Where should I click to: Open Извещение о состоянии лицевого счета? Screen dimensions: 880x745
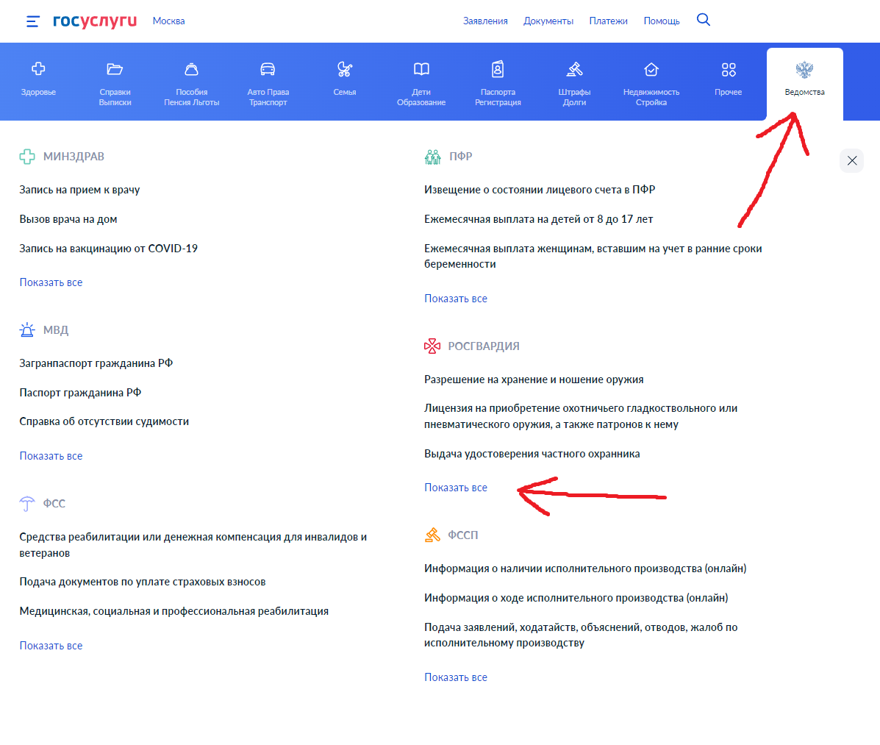(x=540, y=190)
